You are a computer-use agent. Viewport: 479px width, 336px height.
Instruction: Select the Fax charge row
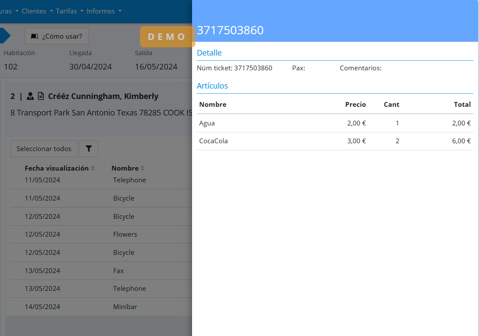pos(118,270)
